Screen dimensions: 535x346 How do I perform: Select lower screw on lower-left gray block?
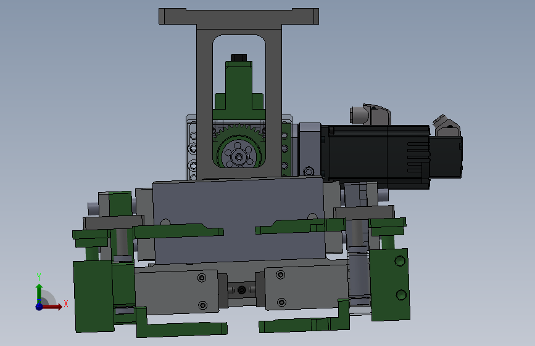pos(202,305)
